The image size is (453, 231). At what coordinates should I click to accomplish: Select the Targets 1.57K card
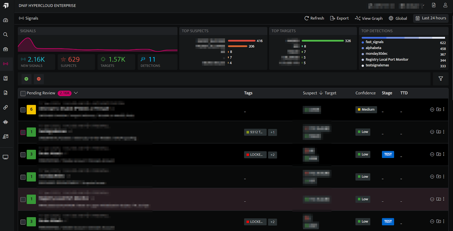[116, 62]
